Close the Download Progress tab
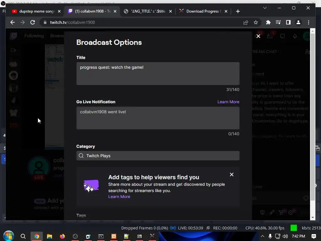The image size is (321, 241). [x=226, y=11]
